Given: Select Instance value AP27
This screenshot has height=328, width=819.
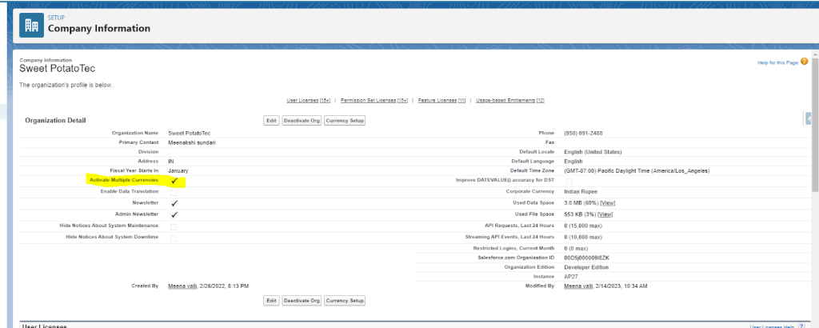Looking at the screenshot, I should click(x=570, y=276).
